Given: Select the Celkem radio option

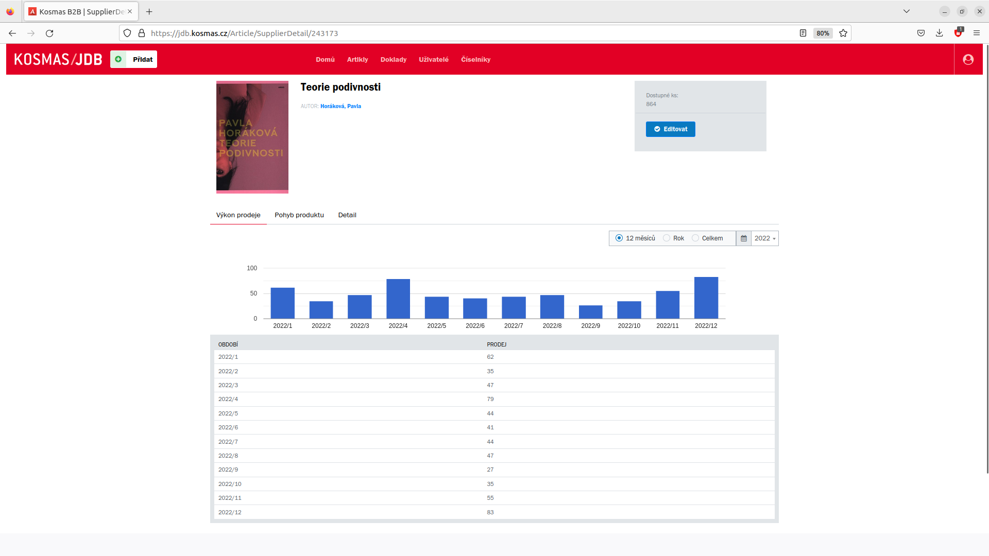Looking at the screenshot, I should point(695,238).
